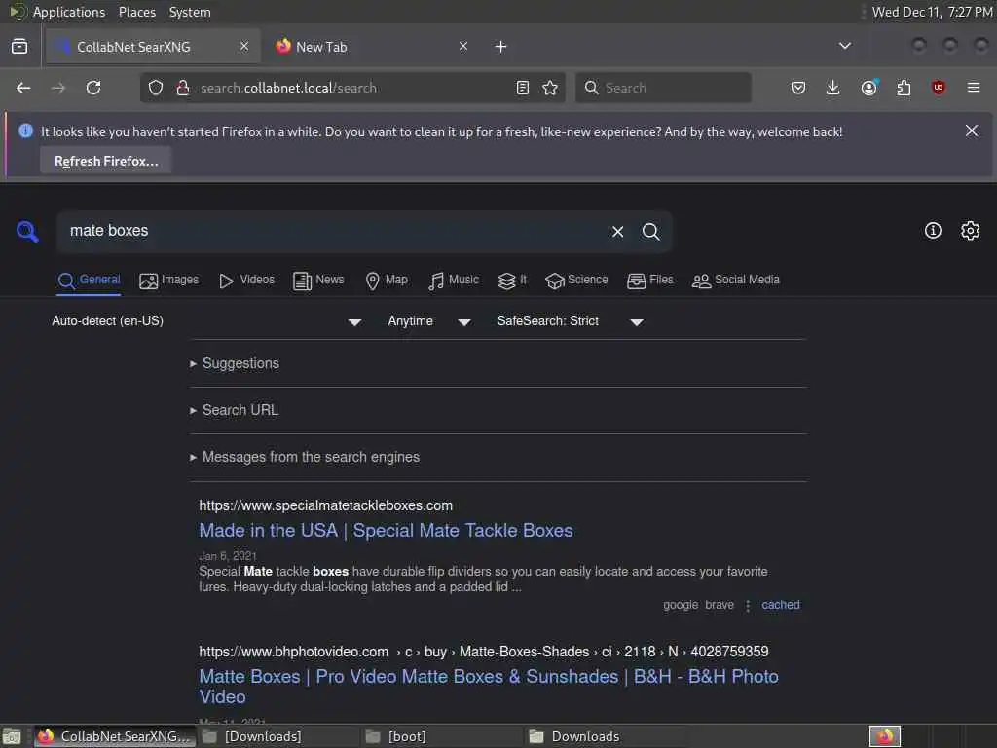Open the Applications menu
Viewport: 997px width, 748px height.
pos(69,12)
